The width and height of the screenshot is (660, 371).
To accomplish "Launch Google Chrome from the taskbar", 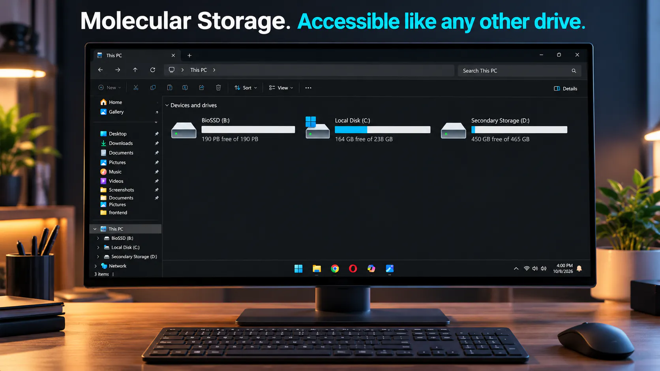I will 335,268.
